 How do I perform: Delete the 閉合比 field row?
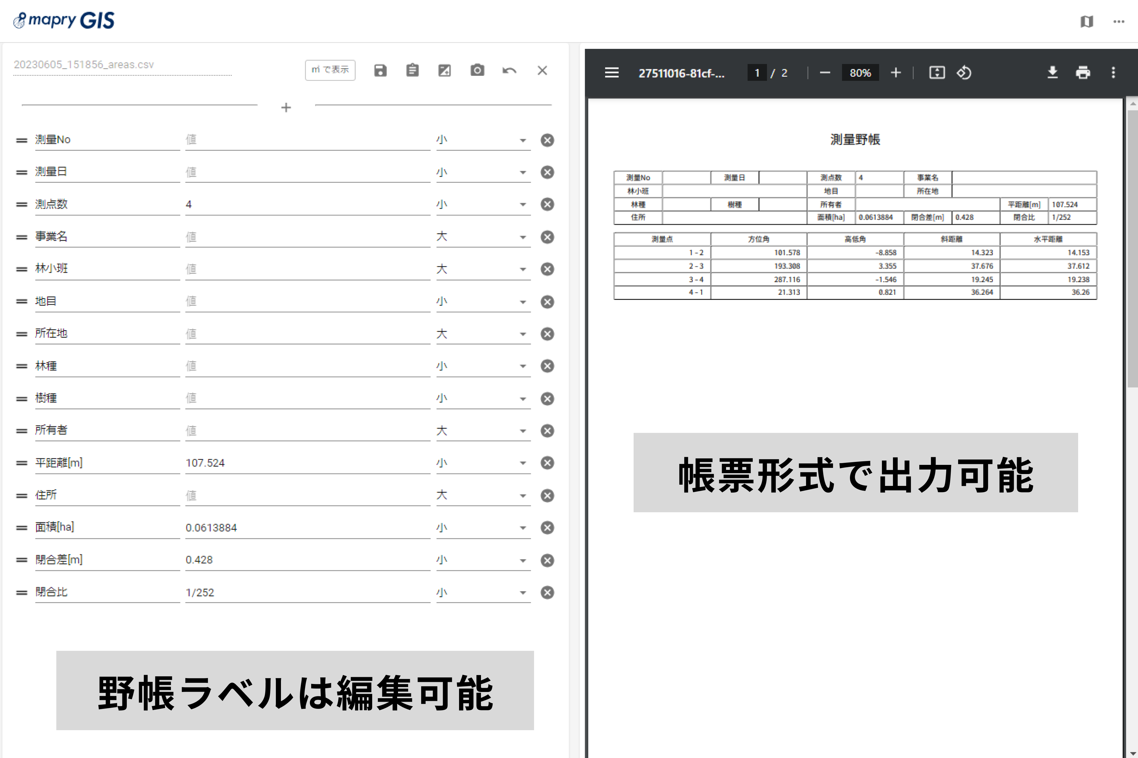pyautogui.click(x=547, y=593)
